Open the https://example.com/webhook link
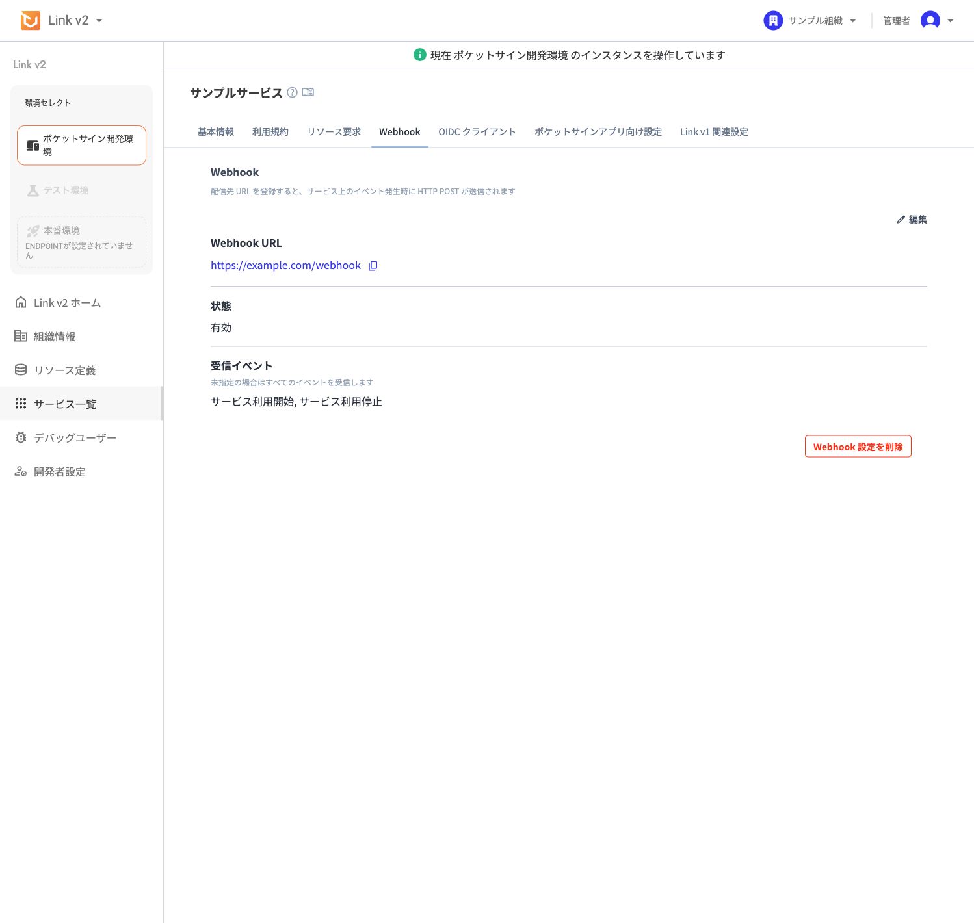The width and height of the screenshot is (974, 923). 285,265
